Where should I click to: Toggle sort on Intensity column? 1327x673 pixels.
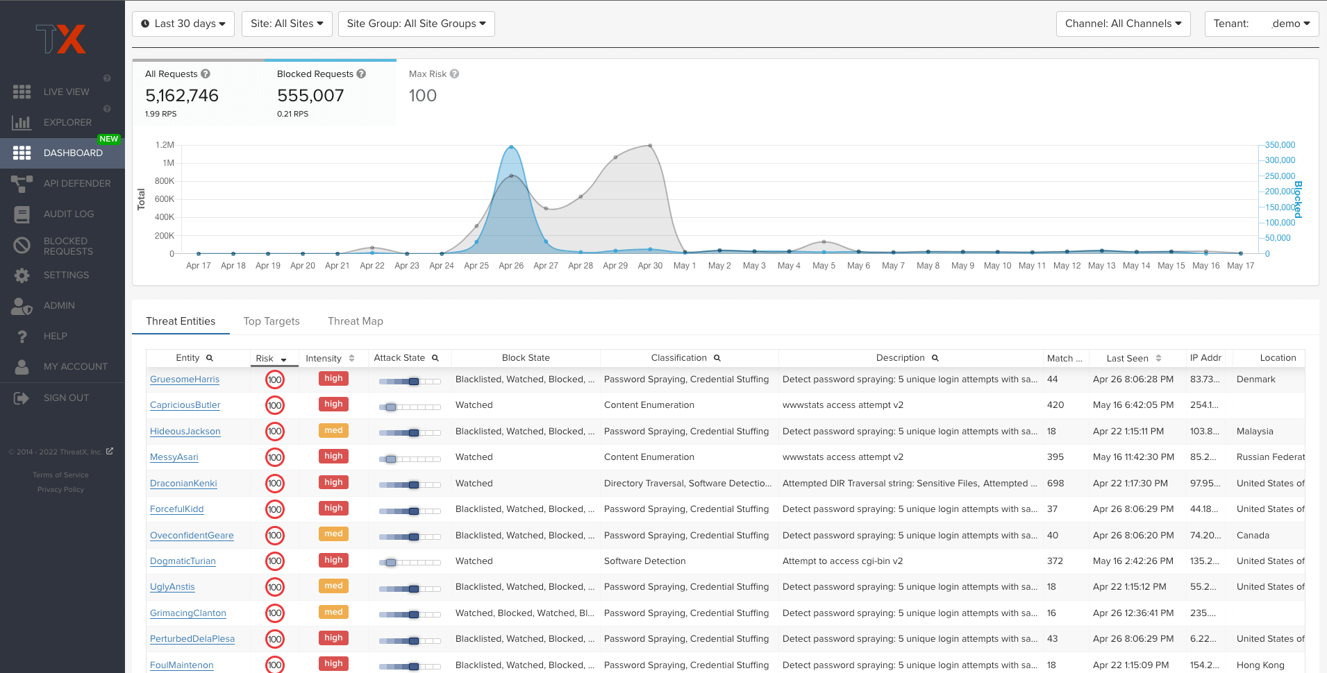click(x=351, y=359)
